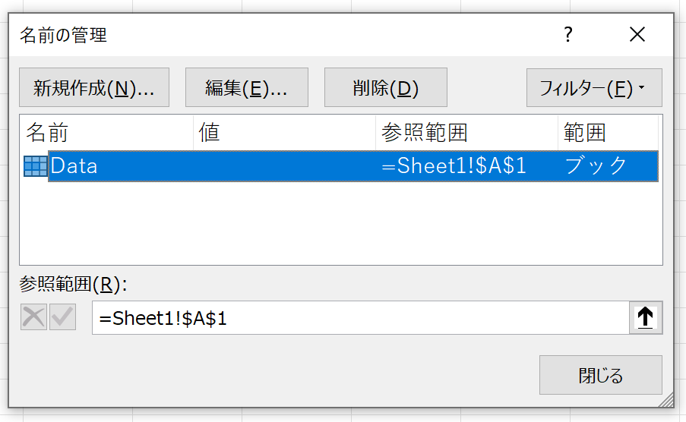Click the 新規作成(N)... button
The height and width of the screenshot is (422, 686).
pyautogui.click(x=94, y=87)
